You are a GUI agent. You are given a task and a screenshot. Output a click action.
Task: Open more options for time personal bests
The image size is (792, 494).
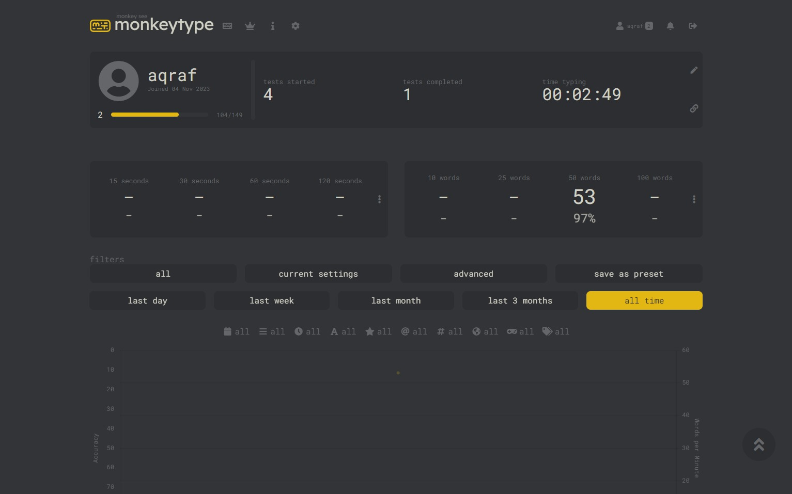(x=379, y=199)
